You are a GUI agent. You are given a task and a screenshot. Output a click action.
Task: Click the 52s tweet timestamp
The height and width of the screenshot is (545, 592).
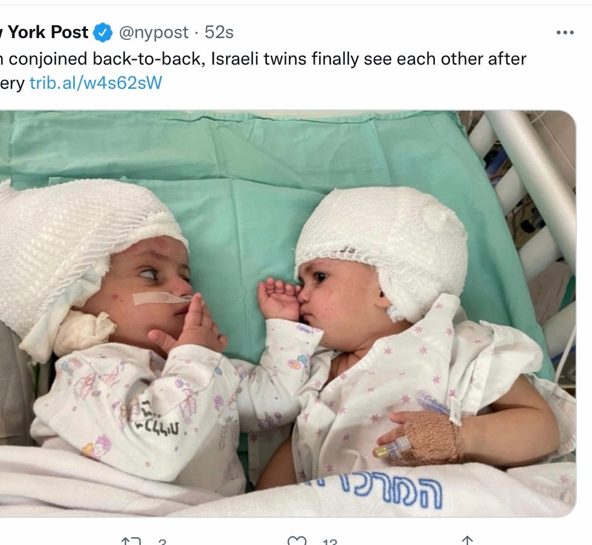pyautogui.click(x=219, y=33)
